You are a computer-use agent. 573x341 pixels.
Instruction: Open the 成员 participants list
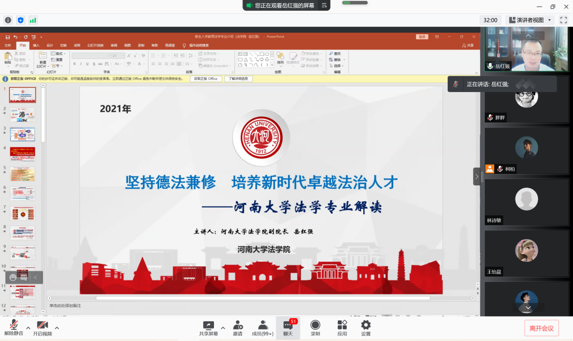pyautogui.click(x=263, y=328)
